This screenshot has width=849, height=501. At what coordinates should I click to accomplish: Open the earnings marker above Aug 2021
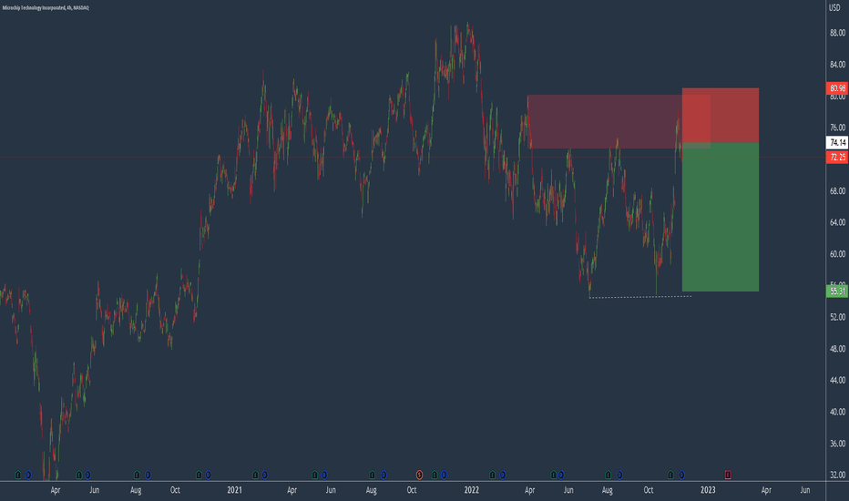tap(372, 475)
